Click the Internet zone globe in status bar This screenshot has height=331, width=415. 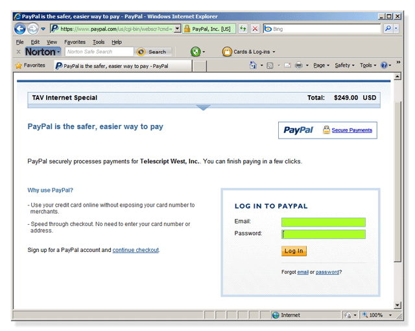pyautogui.click(x=276, y=315)
